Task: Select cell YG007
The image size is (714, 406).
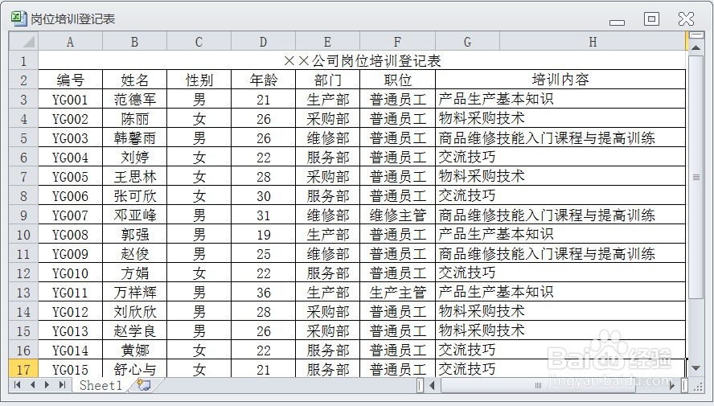Action: click(71, 215)
